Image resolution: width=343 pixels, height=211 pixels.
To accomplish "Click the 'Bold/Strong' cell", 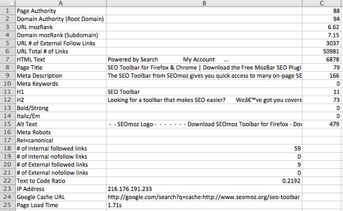I will [61, 108].
